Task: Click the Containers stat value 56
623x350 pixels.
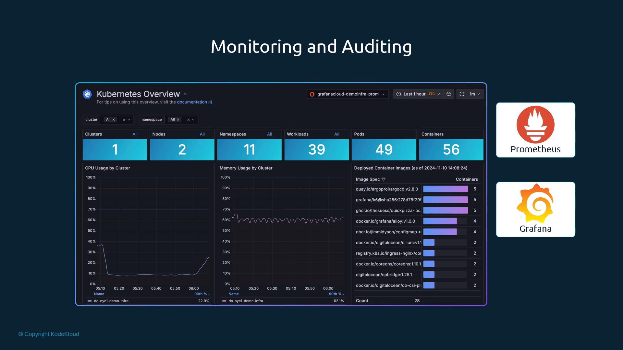Action: tap(451, 149)
